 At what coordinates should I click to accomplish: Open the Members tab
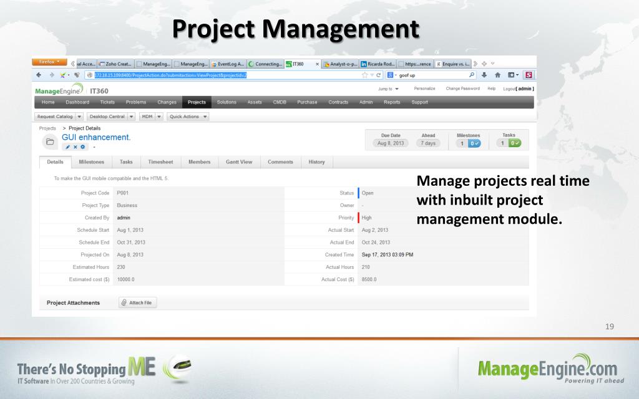pyautogui.click(x=199, y=162)
